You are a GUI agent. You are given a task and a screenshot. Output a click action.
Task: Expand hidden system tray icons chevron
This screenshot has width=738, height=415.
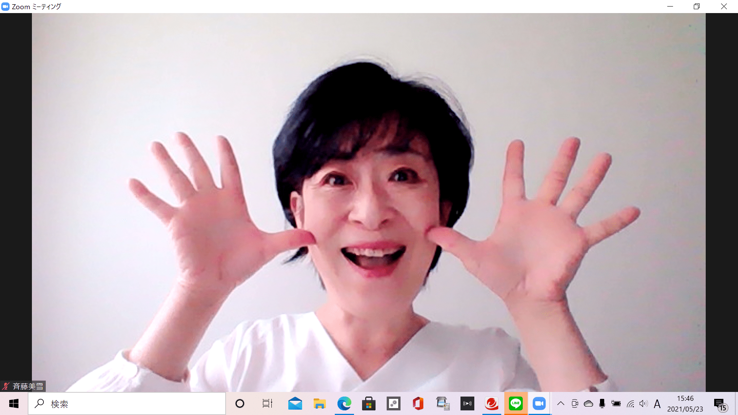(x=561, y=403)
